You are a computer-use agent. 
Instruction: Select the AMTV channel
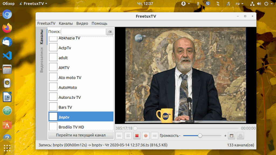pos(81,68)
